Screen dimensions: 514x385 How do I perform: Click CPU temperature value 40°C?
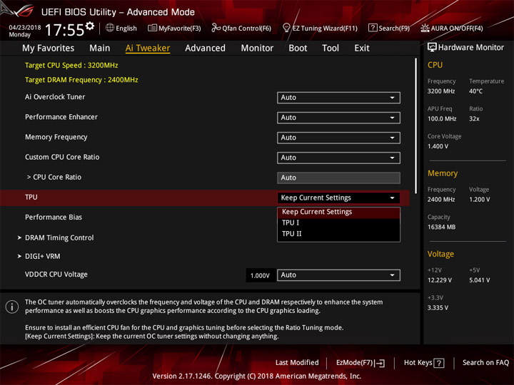click(x=475, y=91)
